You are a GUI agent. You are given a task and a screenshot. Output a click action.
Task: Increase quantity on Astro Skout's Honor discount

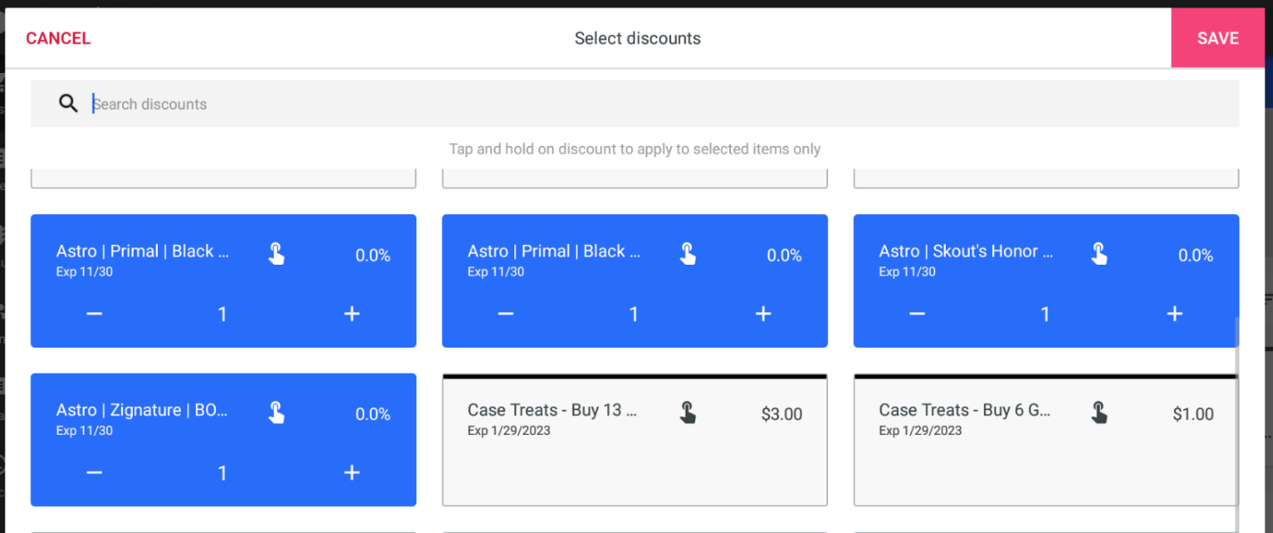(x=1174, y=314)
